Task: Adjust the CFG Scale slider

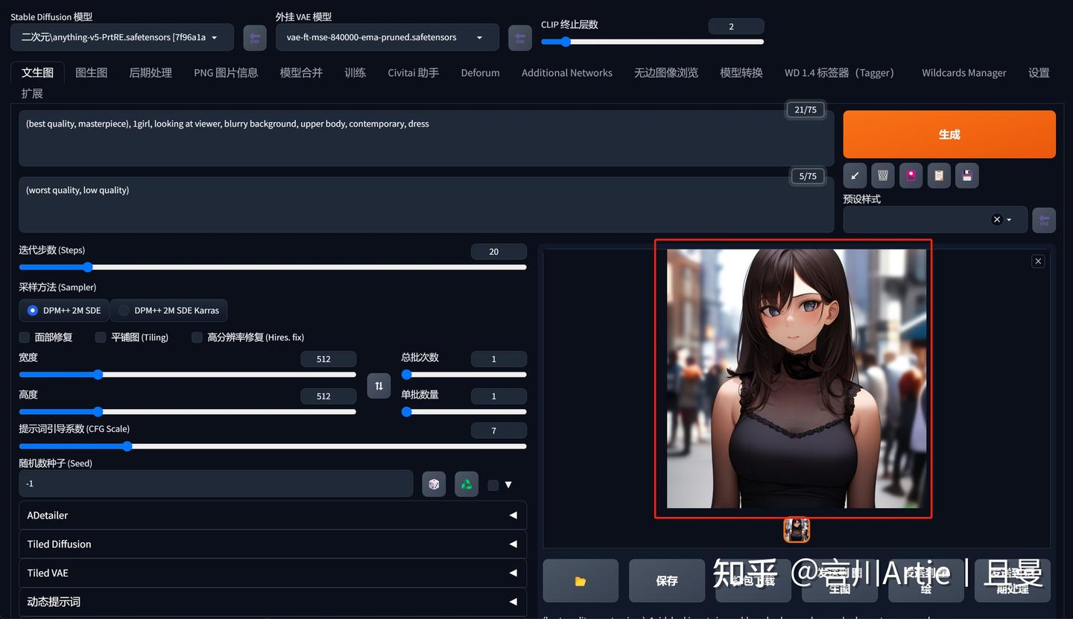Action: tap(273, 446)
